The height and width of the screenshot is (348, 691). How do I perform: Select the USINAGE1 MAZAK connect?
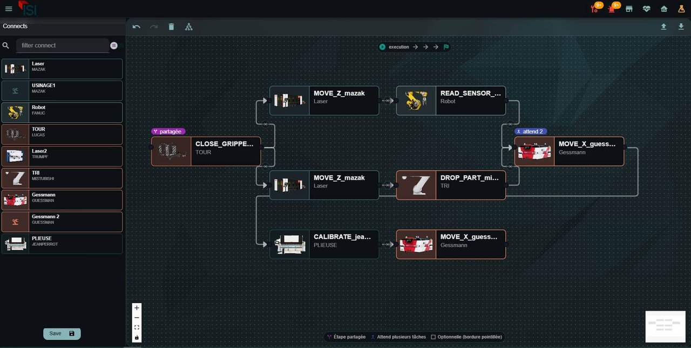[x=62, y=91]
